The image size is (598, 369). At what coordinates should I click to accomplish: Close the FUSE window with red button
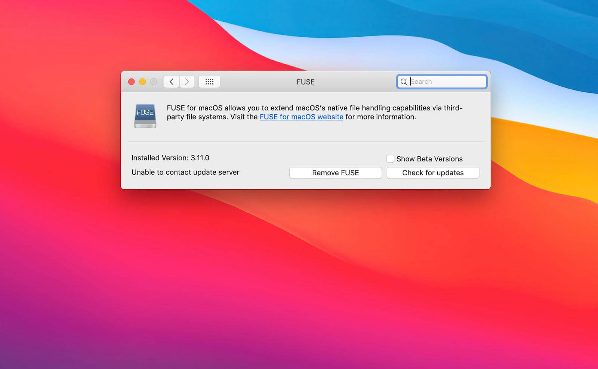[132, 82]
